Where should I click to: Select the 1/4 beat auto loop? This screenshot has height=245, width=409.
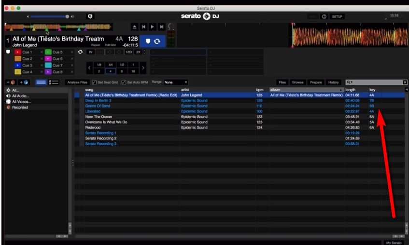[x=111, y=65]
